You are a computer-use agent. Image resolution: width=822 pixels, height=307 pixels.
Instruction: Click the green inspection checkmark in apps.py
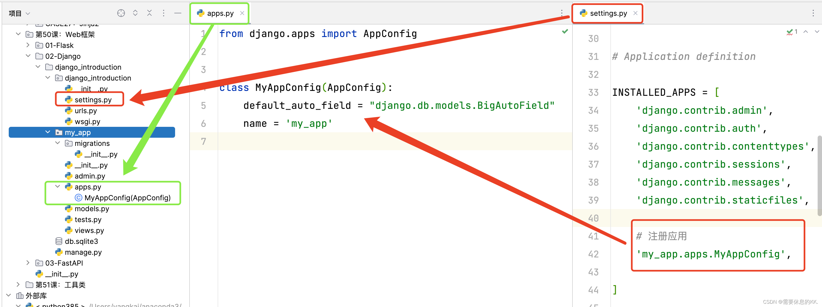pos(565,31)
